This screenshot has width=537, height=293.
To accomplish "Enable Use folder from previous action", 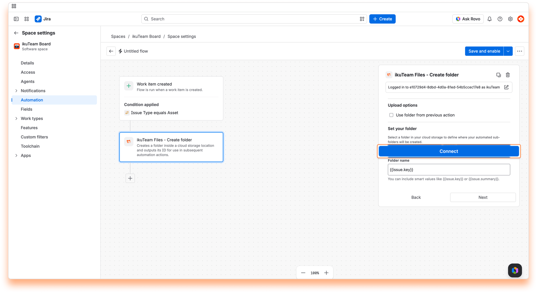I will click(x=391, y=115).
